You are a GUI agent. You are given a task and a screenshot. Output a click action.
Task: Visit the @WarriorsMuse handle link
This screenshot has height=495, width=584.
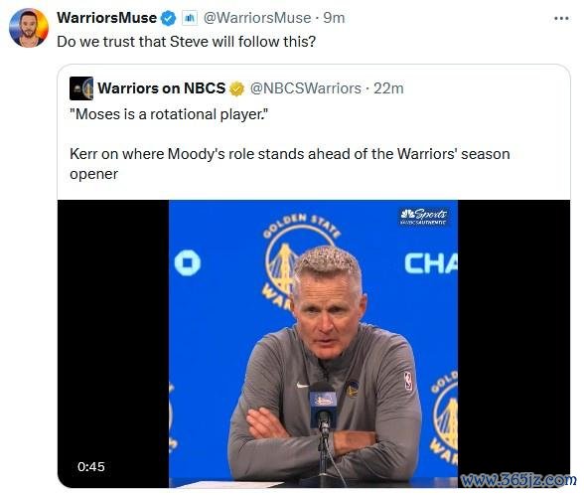[x=257, y=18]
